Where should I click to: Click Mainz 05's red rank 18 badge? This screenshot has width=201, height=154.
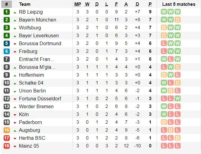pos(7,146)
